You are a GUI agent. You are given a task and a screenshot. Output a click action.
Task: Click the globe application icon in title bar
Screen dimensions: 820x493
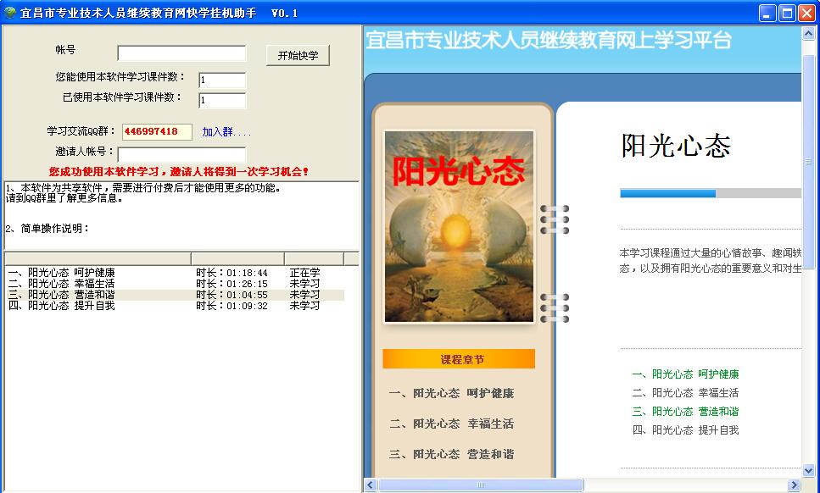click(10, 13)
